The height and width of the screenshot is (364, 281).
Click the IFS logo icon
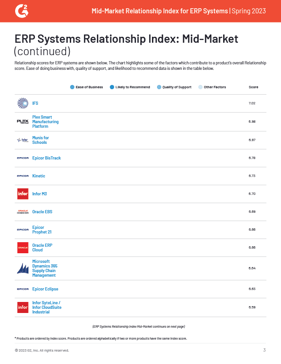point(22,103)
